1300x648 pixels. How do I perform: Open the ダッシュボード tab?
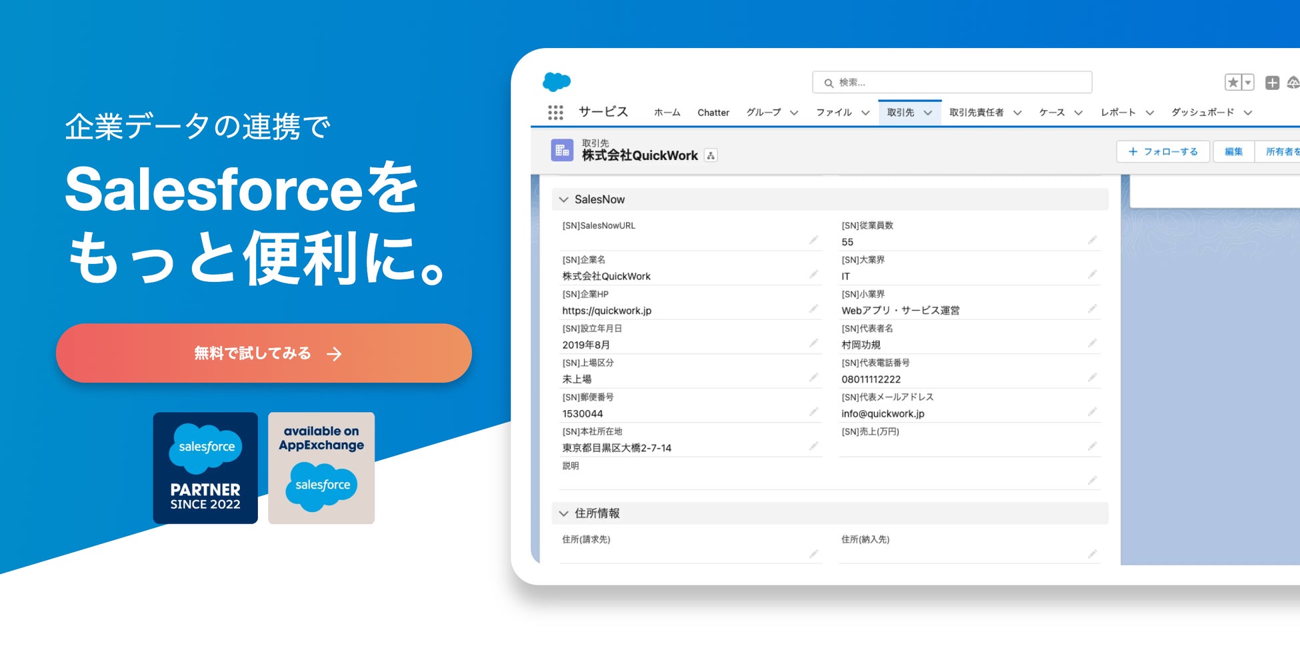(1203, 113)
